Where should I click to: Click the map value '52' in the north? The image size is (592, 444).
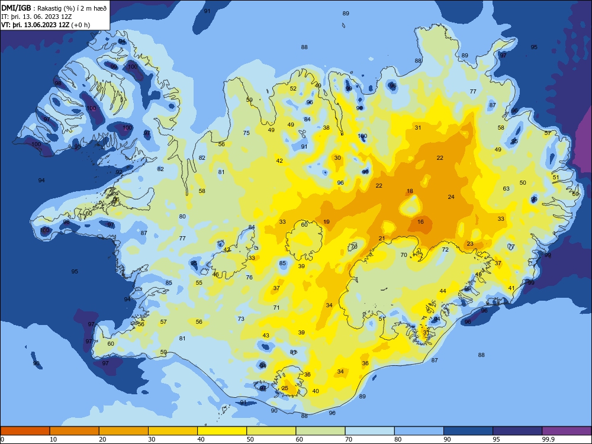tap(294, 88)
